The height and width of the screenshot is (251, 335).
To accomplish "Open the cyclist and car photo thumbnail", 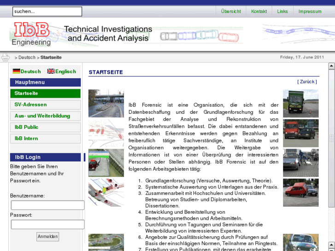I will click(x=301, y=163).
